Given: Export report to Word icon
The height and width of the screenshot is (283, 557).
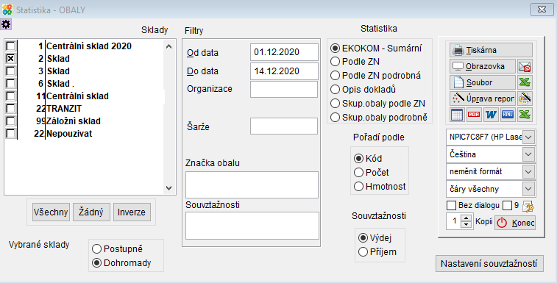Looking at the screenshot, I should pos(491,115).
